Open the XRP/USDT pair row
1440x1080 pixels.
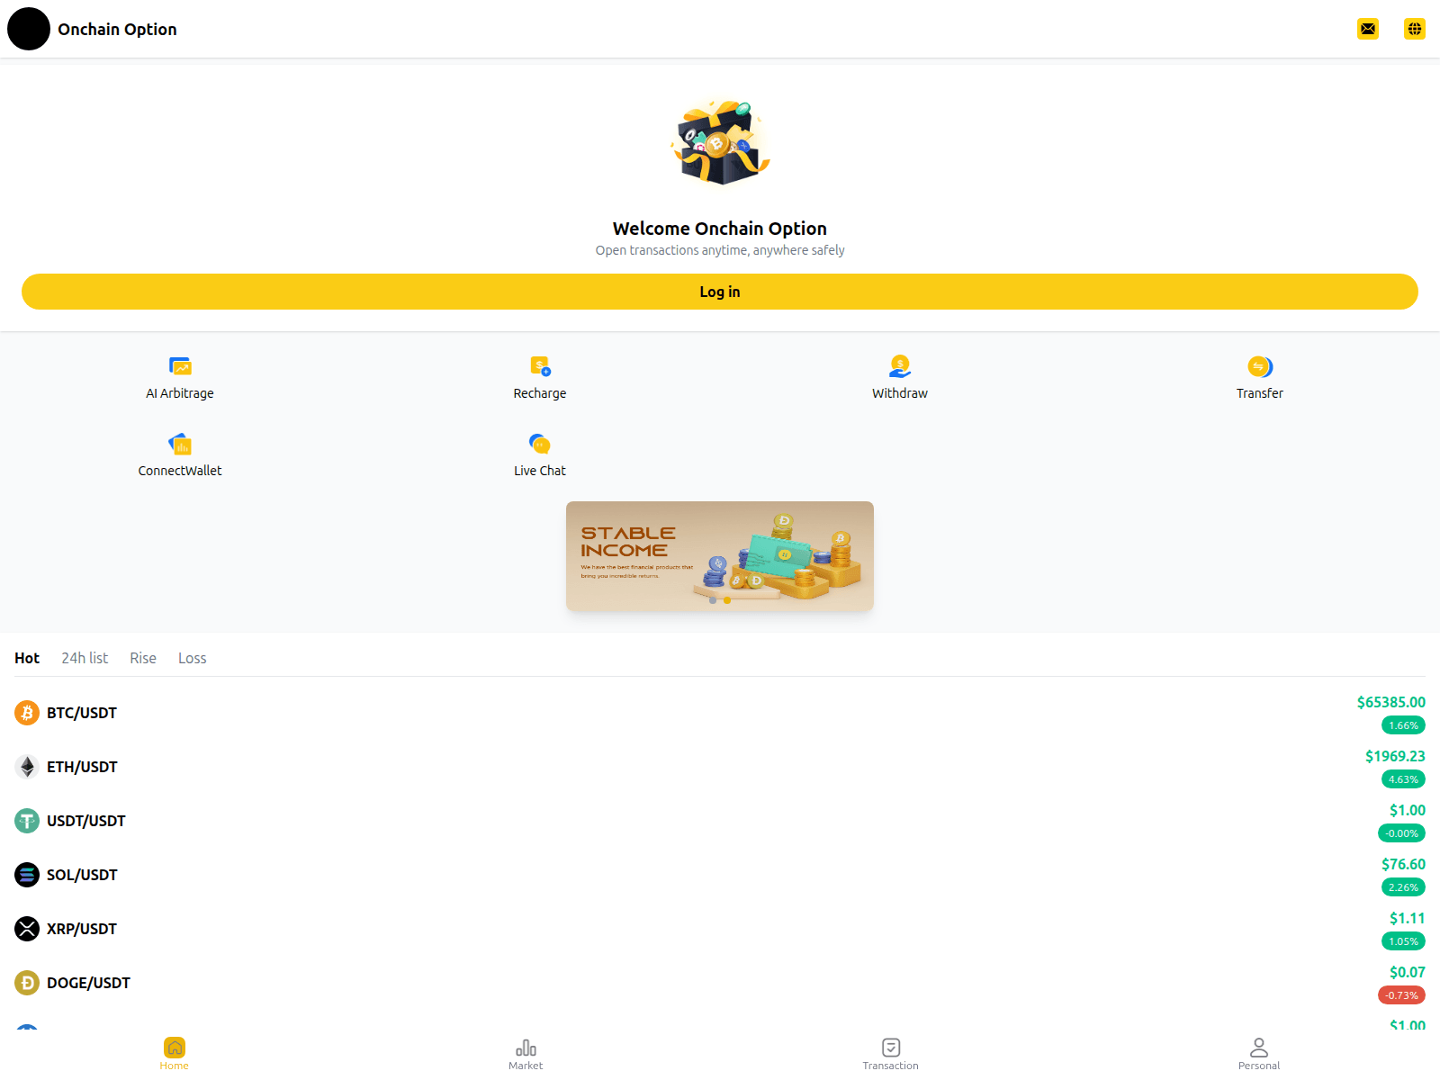720,929
